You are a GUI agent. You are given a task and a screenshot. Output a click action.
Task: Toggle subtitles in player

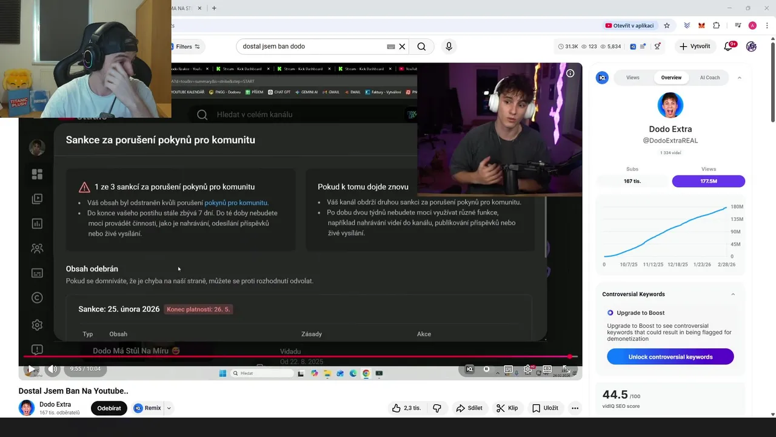(x=509, y=369)
